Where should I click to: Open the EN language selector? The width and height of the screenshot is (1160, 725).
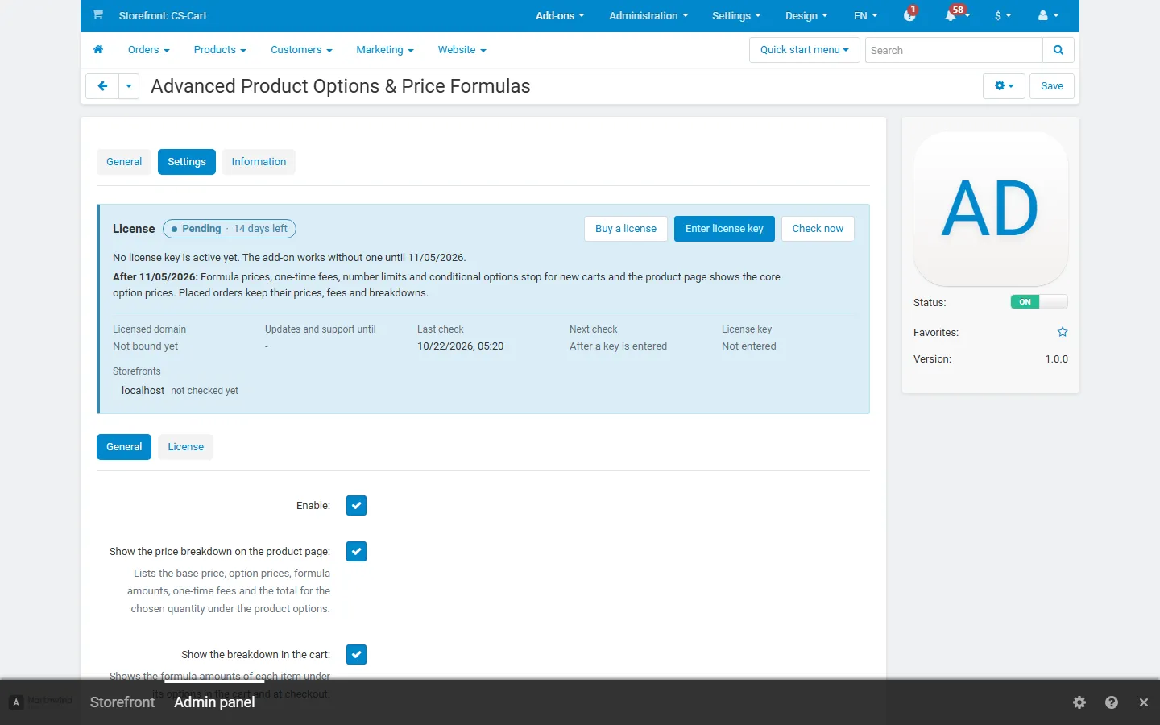tap(866, 15)
